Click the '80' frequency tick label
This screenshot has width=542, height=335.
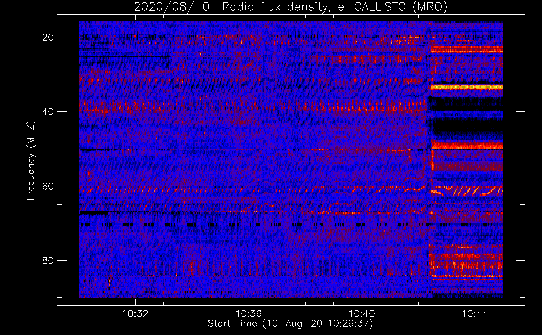click(48, 260)
